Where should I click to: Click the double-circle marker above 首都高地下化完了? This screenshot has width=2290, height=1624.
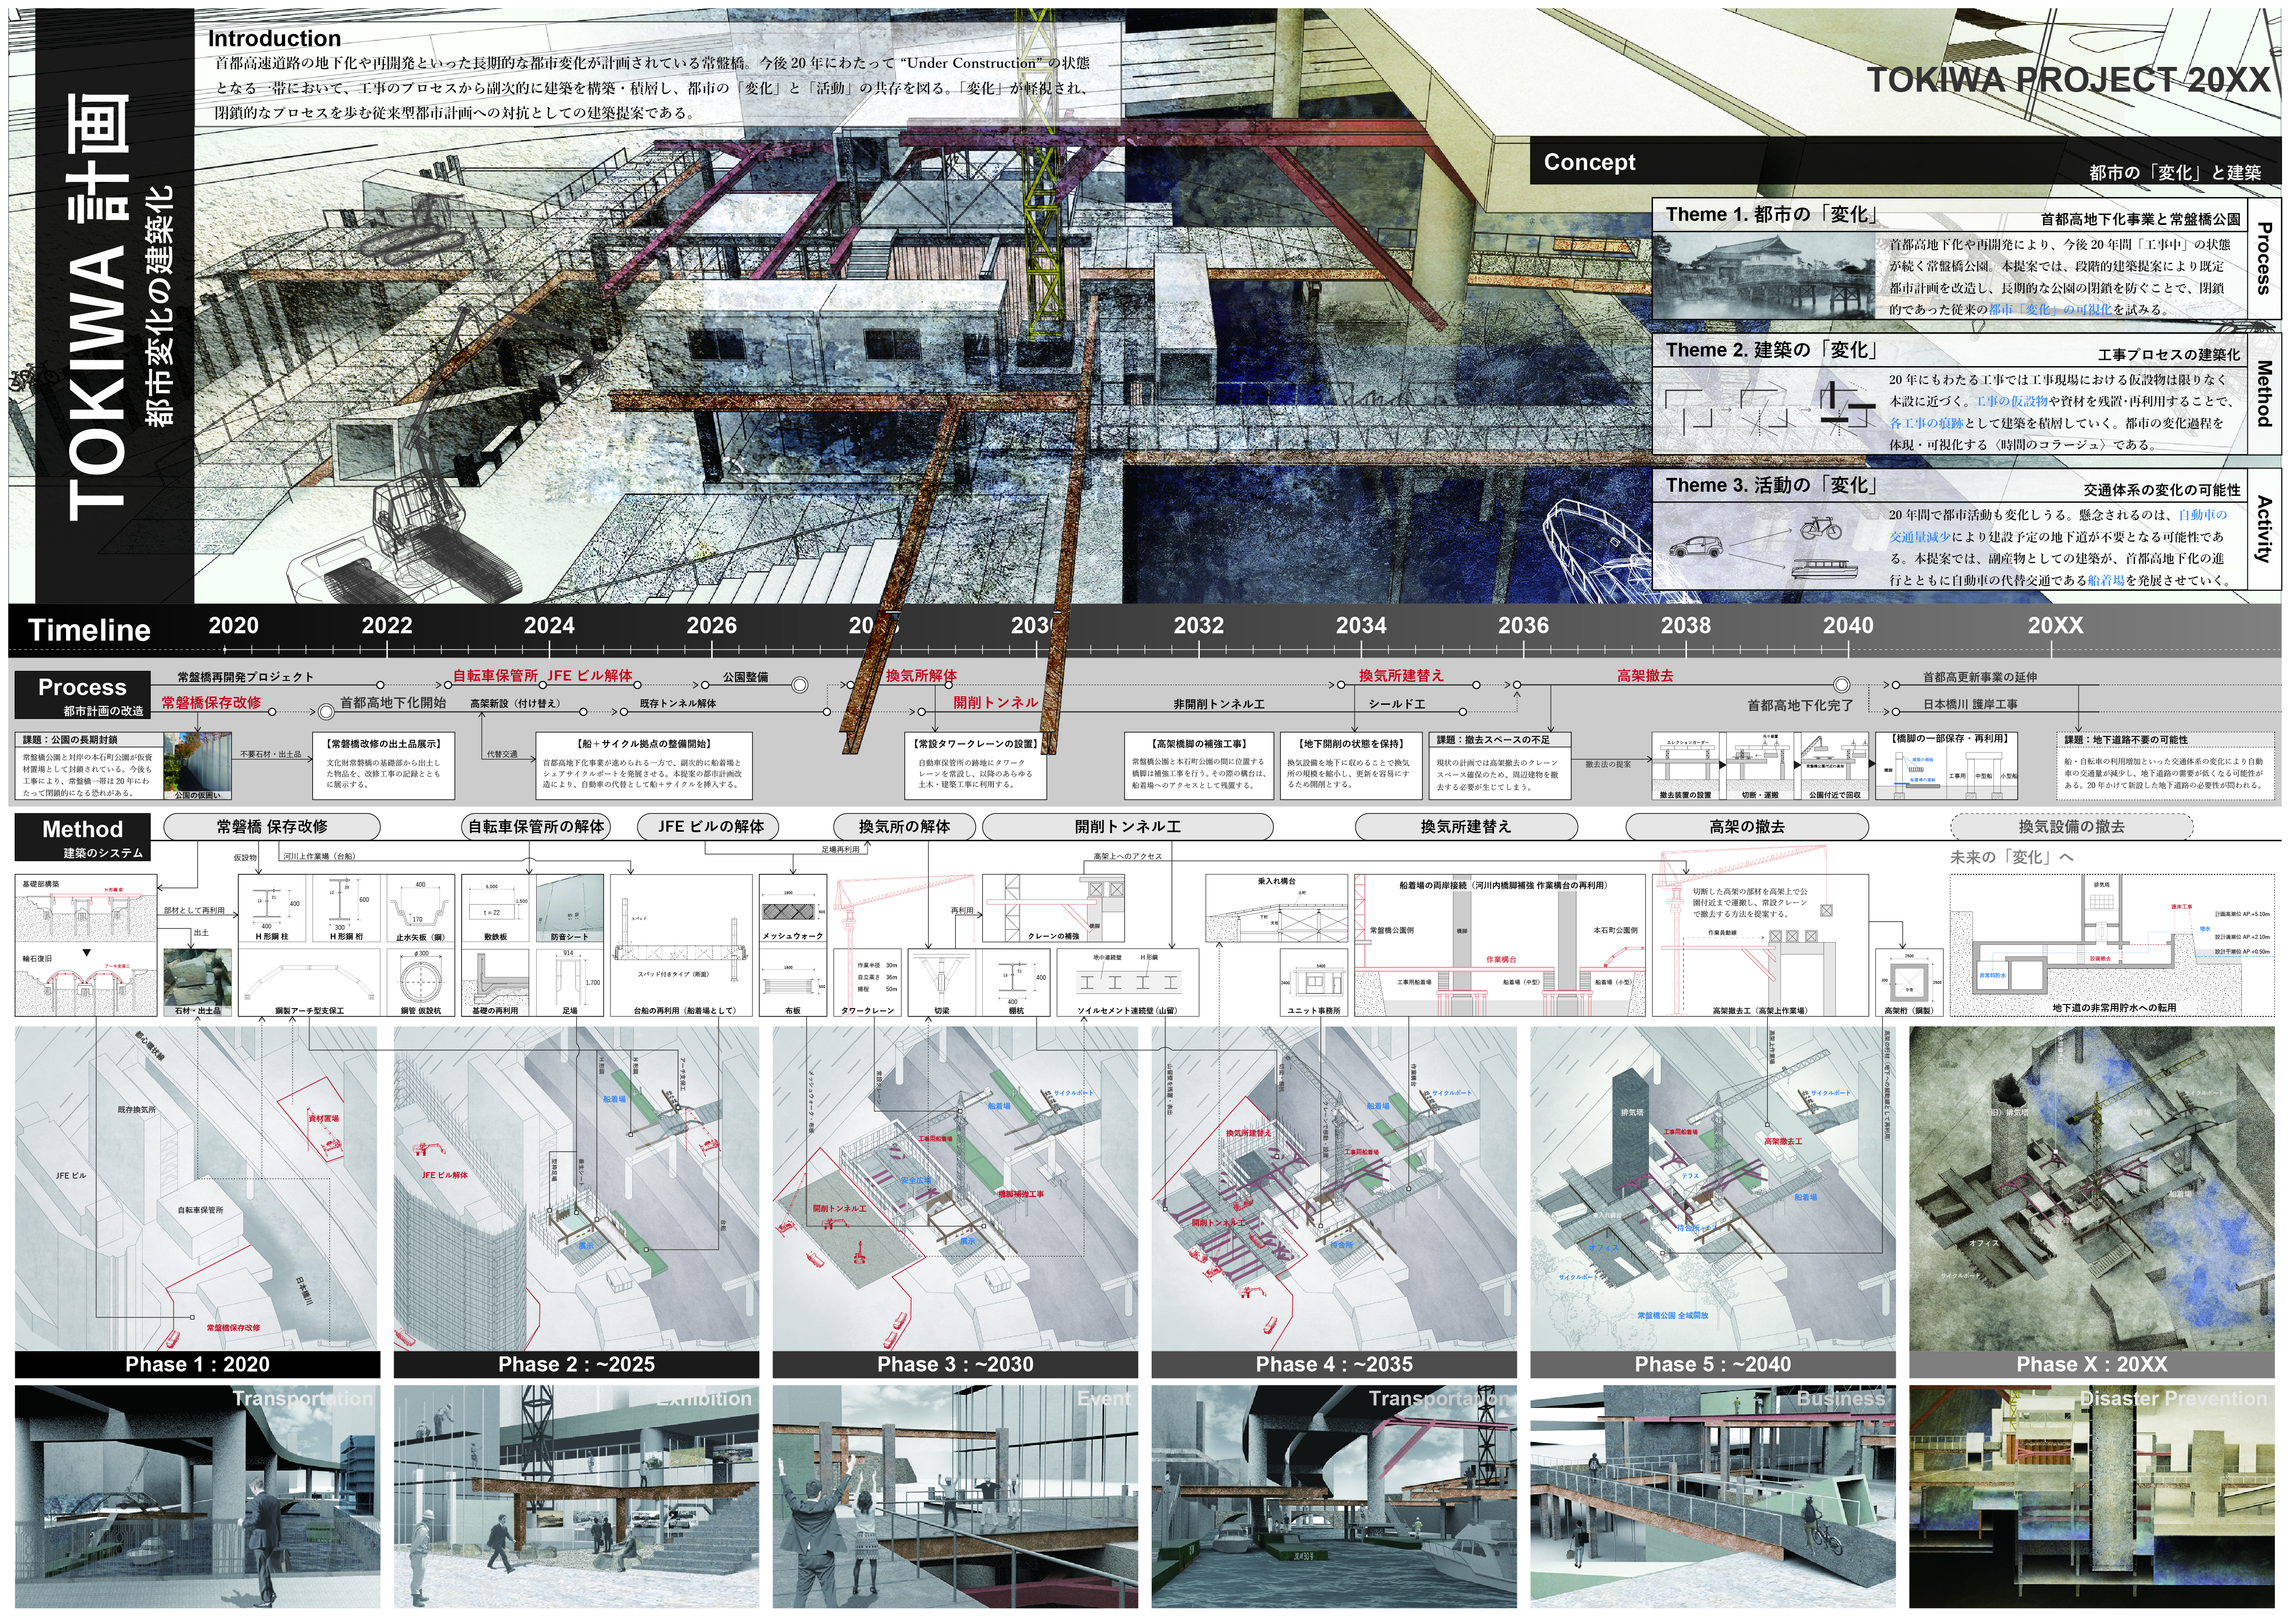click(x=1841, y=685)
